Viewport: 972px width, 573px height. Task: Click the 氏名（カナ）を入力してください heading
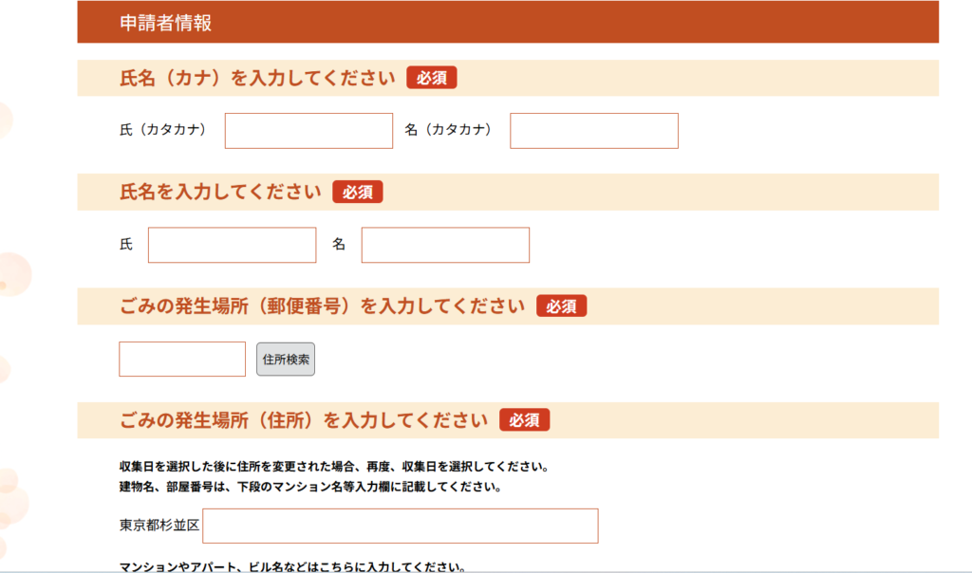(257, 78)
